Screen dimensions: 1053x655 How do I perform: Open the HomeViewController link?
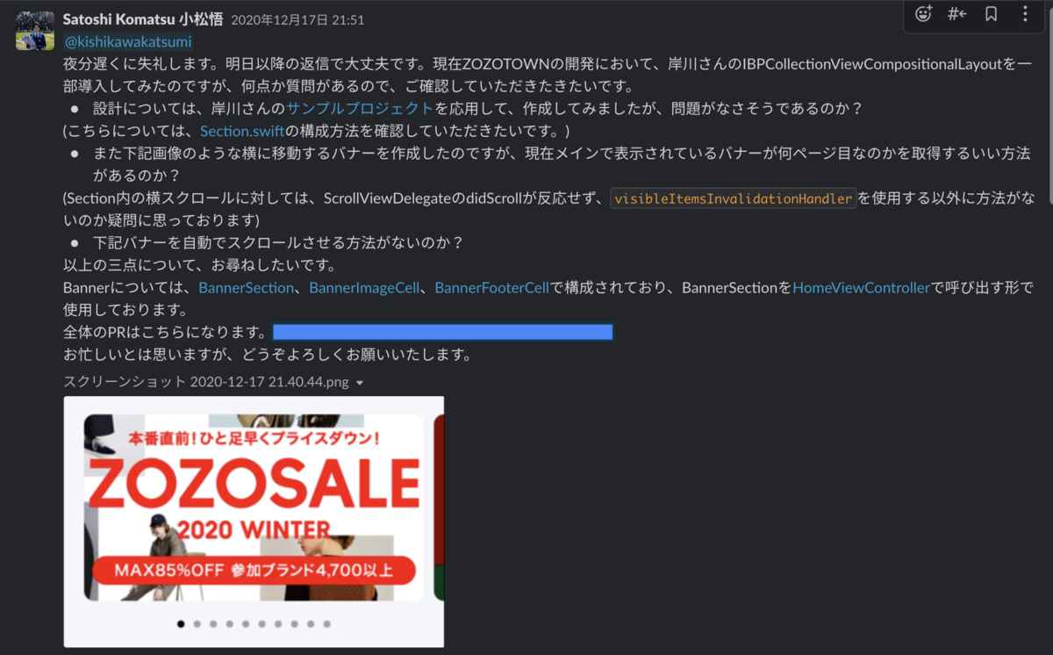click(x=861, y=288)
